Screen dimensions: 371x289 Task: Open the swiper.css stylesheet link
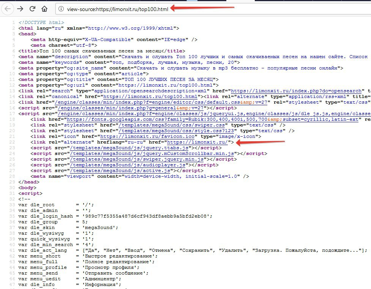(172, 125)
